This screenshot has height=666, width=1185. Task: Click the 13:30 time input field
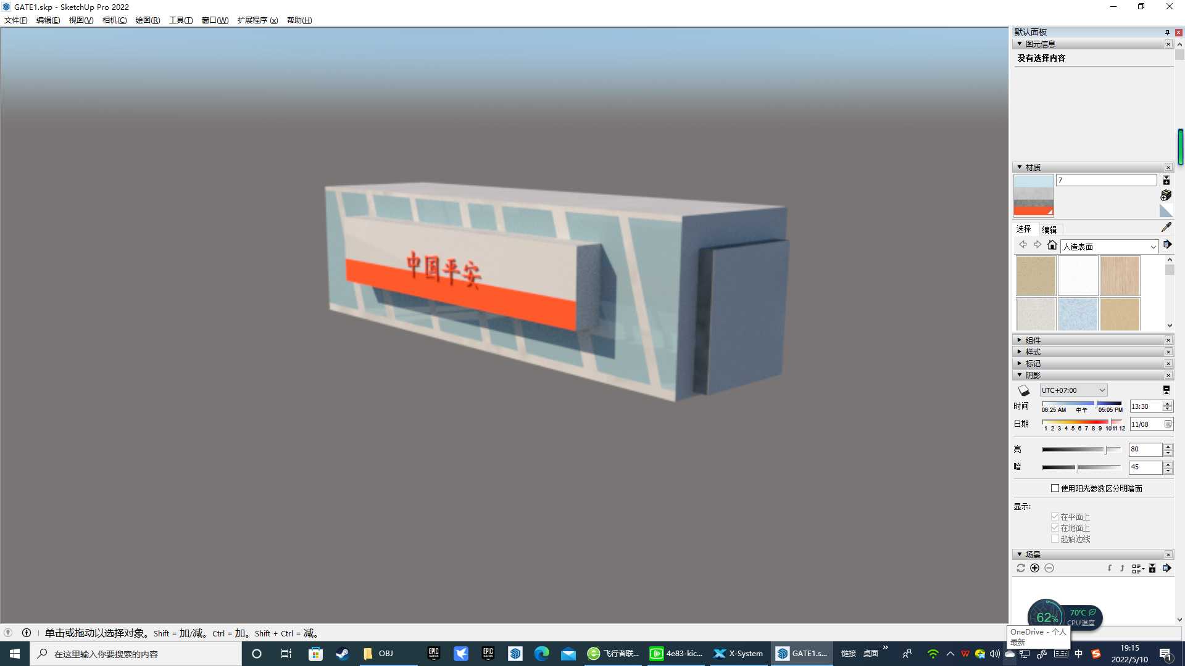pos(1146,406)
